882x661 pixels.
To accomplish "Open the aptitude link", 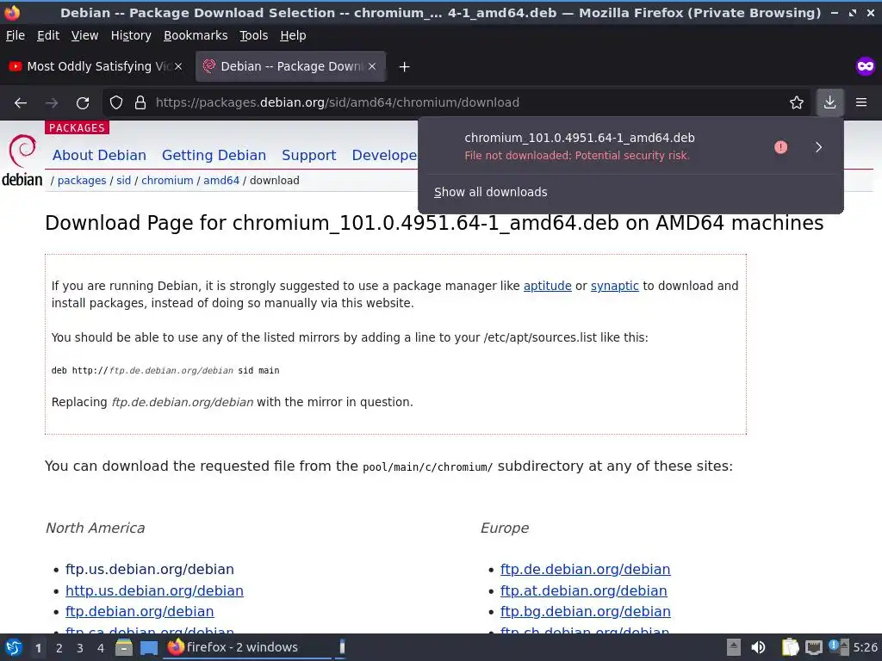I will coord(547,286).
